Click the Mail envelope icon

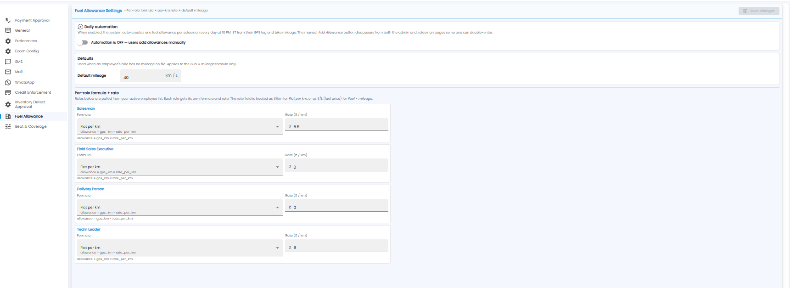click(x=8, y=72)
